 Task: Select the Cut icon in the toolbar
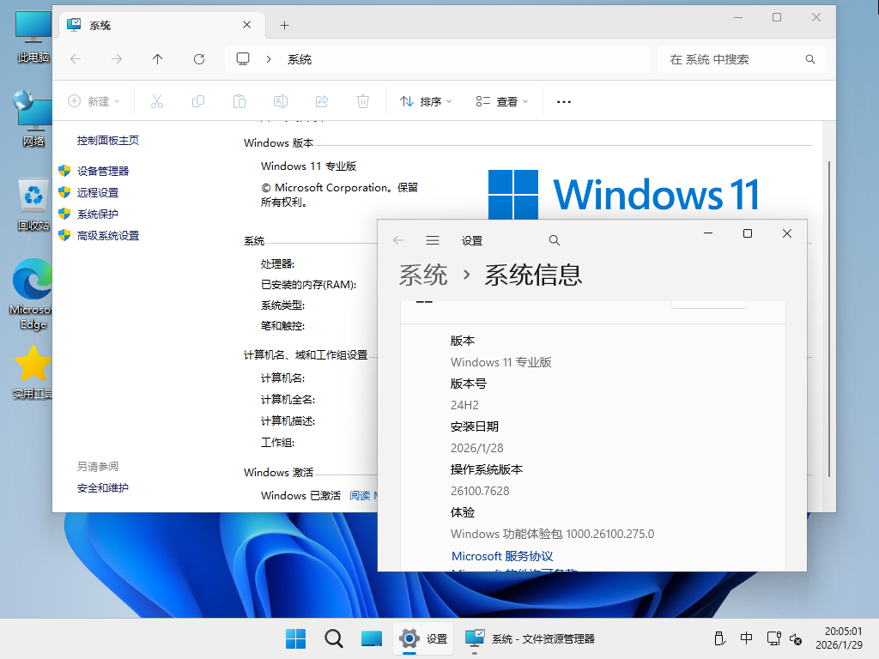pos(157,100)
